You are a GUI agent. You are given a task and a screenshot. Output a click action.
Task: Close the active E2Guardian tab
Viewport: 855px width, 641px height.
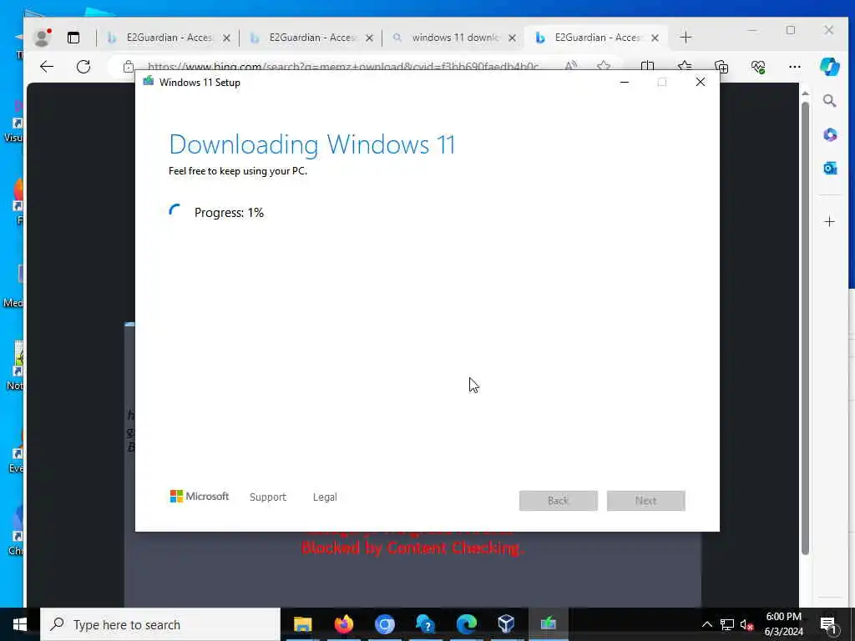click(x=655, y=38)
